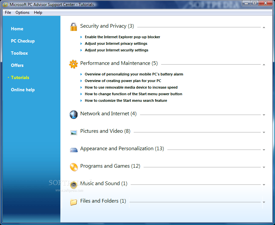
Task: Click the Pictures and Video (8) heading
Action: click(105, 131)
